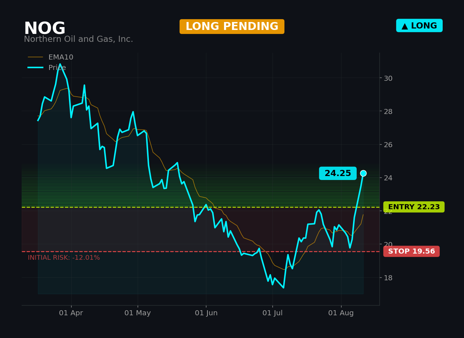464x338 pixels.
Task: Click the 26 price axis label
Action: coord(388,145)
